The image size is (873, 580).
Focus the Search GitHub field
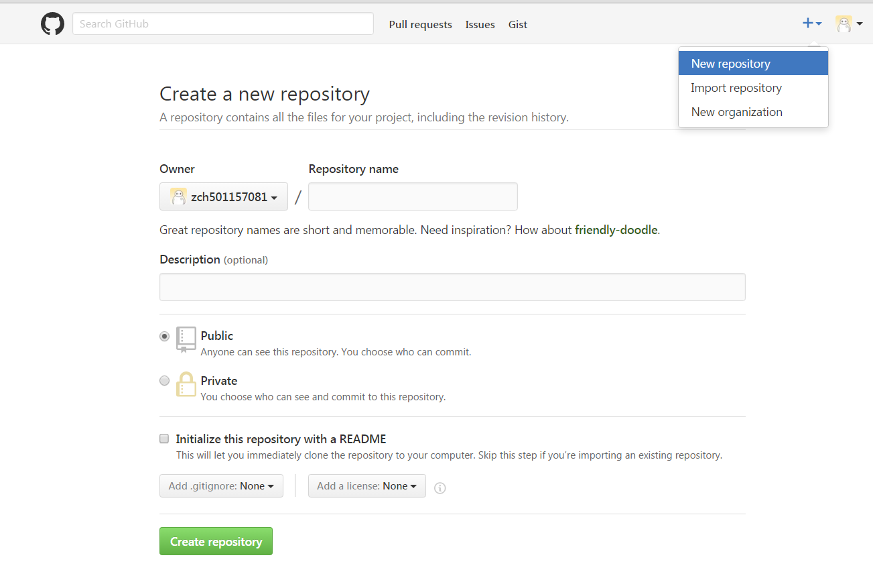click(x=223, y=23)
